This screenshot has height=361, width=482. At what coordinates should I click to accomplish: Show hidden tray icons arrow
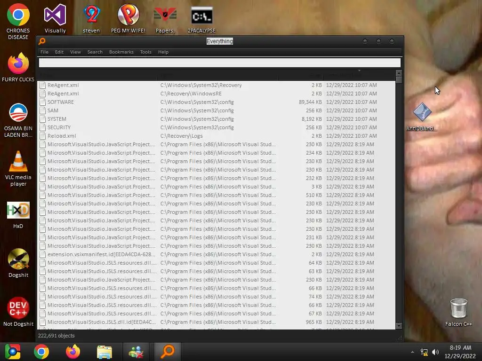click(412, 352)
